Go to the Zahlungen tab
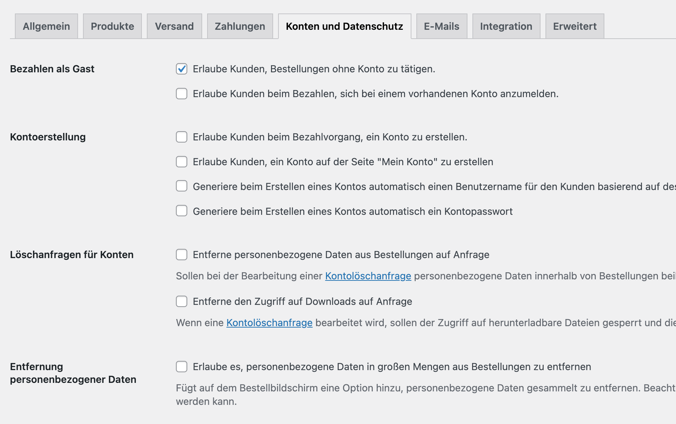The height and width of the screenshot is (424, 676). (240, 26)
